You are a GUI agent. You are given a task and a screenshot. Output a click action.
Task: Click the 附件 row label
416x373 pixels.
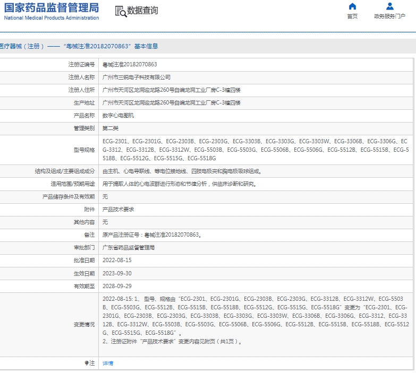point(89,209)
